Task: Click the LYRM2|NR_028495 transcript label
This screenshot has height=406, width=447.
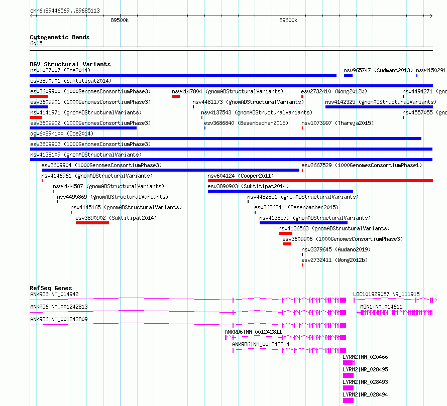Action: point(365,369)
